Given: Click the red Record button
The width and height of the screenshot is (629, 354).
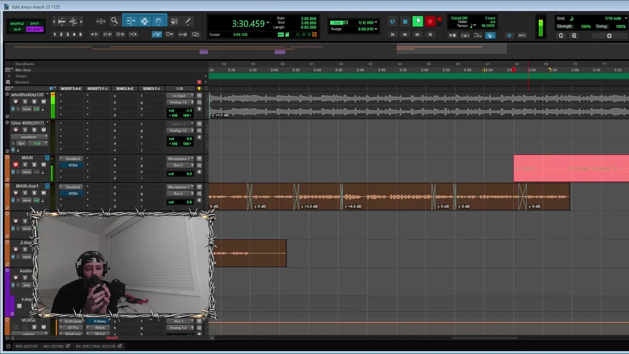Looking at the screenshot, I should [x=430, y=22].
